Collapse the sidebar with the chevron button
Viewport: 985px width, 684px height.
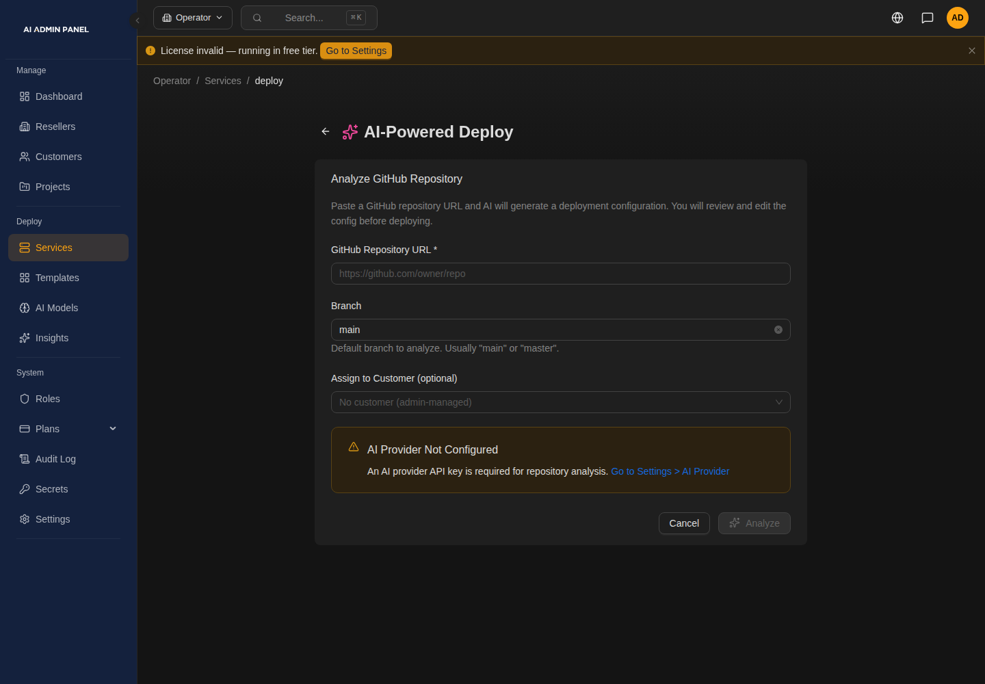(137, 21)
